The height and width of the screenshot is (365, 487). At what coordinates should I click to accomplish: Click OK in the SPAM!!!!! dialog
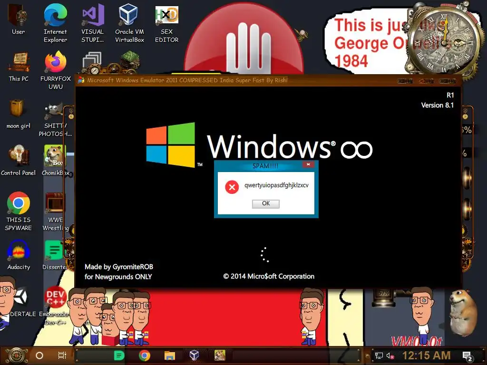pyautogui.click(x=266, y=203)
